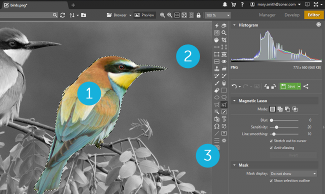
Task: Select the Ellipse selection tool
Action: point(216,97)
